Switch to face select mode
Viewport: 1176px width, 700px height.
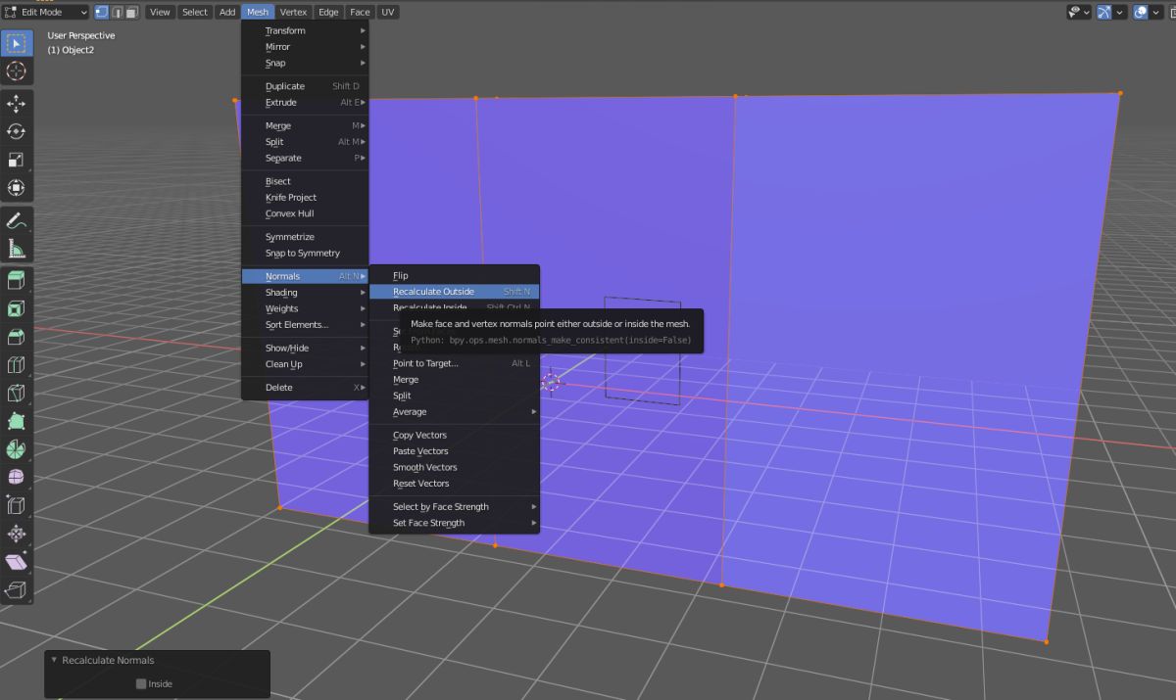click(x=131, y=12)
